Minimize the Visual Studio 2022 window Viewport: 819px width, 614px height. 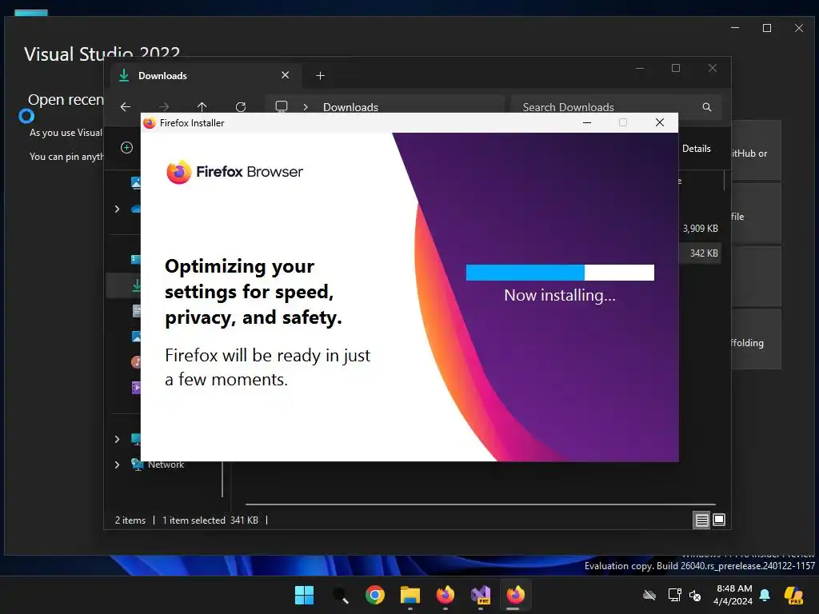[735, 28]
